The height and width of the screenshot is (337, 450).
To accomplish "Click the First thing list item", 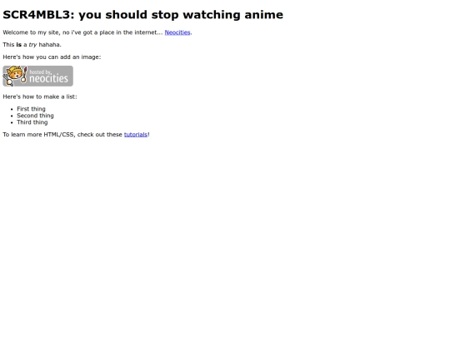I will coord(31,109).
